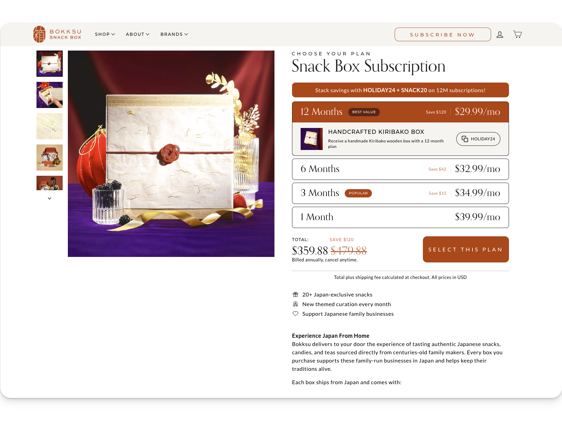The height and width of the screenshot is (421, 562).
Task: Click the Bokksu Snack Box logo
Action: point(57,34)
